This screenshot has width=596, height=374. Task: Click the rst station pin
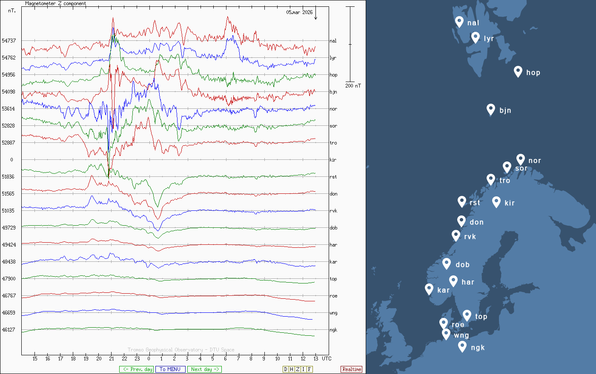[462, 201]
